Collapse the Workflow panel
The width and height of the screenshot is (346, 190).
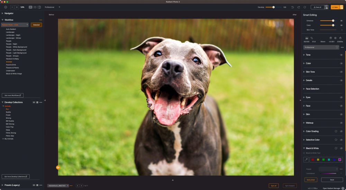point(2,20)
